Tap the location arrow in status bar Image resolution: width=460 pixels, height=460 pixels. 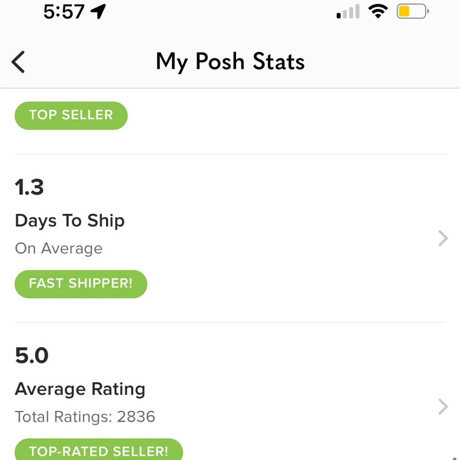pos(98,12)
